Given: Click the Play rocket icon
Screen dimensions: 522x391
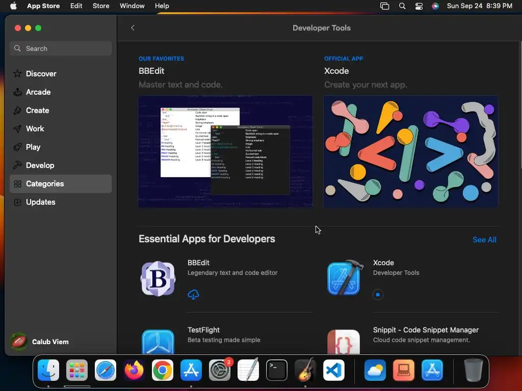Looking at the screenshot, I should point(17,147).
